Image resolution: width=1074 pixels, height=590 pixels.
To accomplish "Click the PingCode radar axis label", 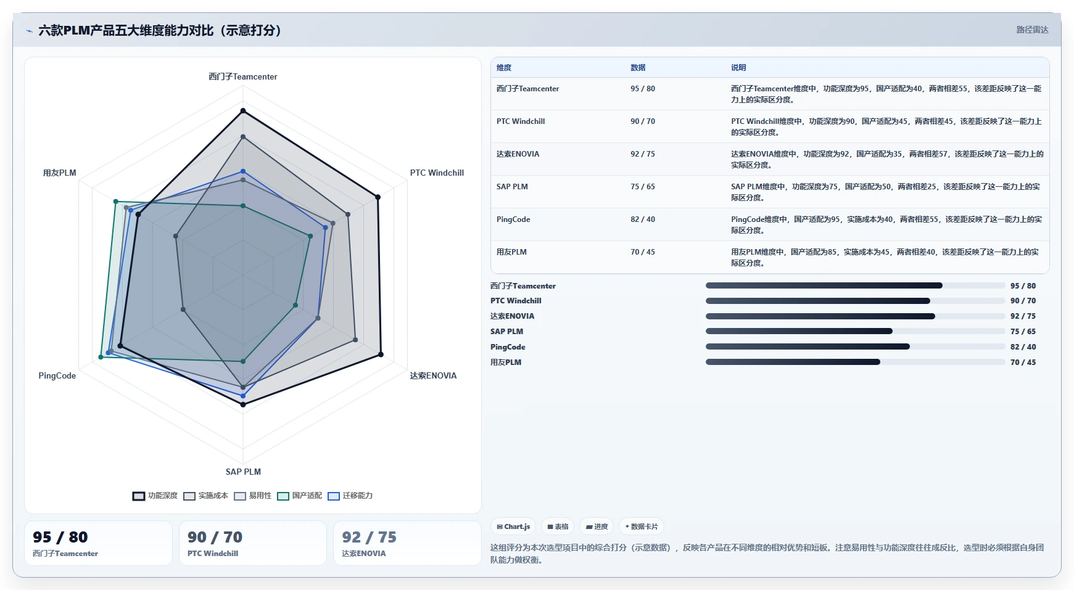I will [x=57, y=375].
